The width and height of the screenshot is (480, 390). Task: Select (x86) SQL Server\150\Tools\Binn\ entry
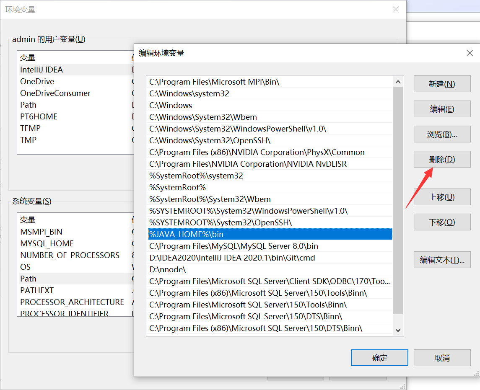(270, 293)
